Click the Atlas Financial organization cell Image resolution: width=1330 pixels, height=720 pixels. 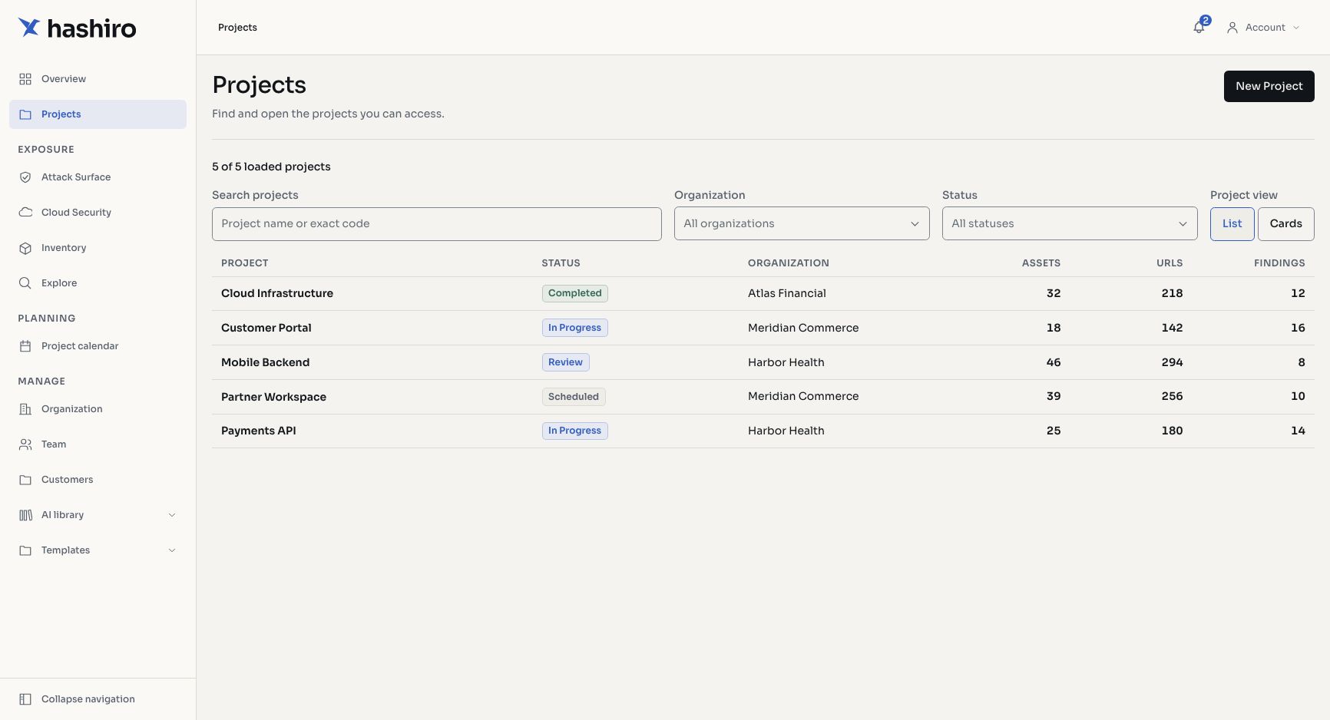(x=787, y=293)
